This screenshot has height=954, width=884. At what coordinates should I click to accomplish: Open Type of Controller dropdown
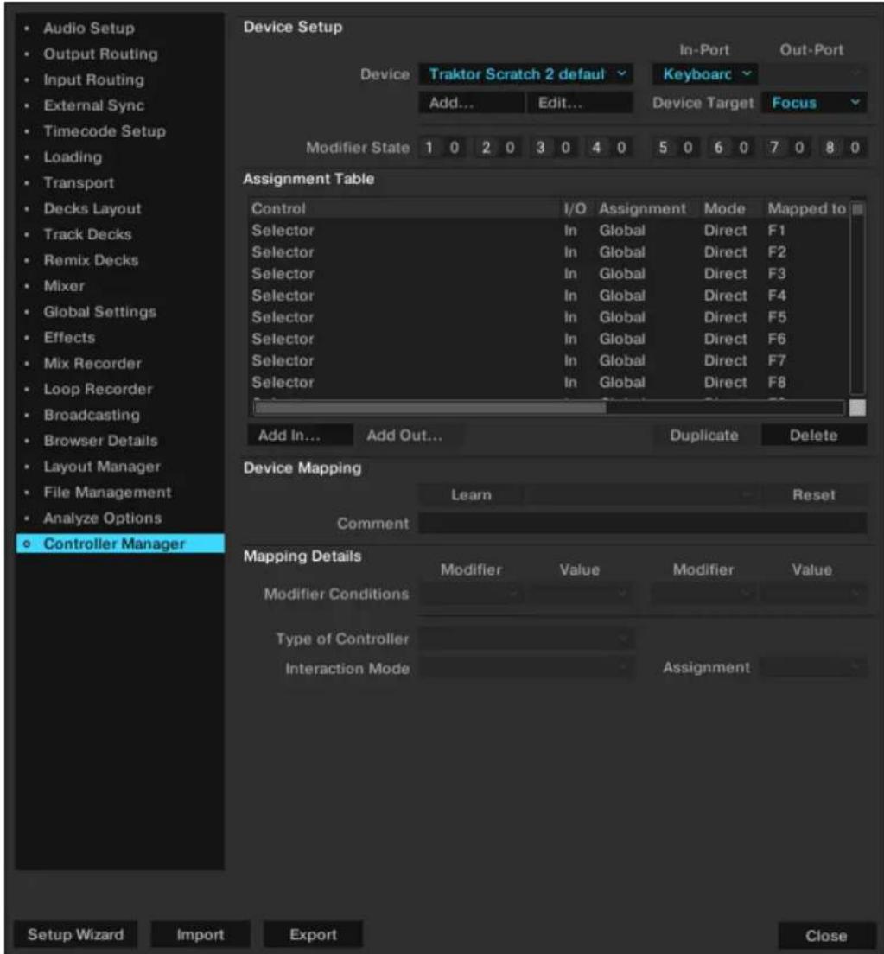pyautogui.click(x=525, y=639)
